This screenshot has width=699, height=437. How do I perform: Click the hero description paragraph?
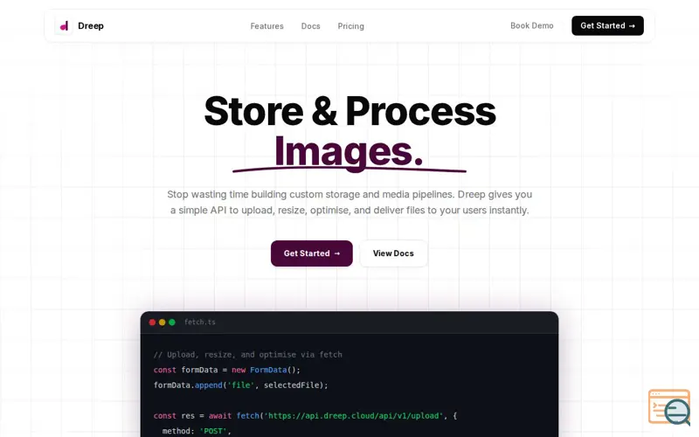pyautogui.click(x=349, y=202)
